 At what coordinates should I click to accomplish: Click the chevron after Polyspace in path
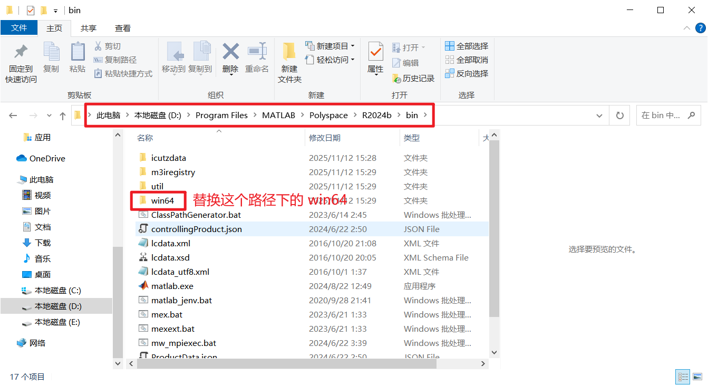(x=355, y=115)
